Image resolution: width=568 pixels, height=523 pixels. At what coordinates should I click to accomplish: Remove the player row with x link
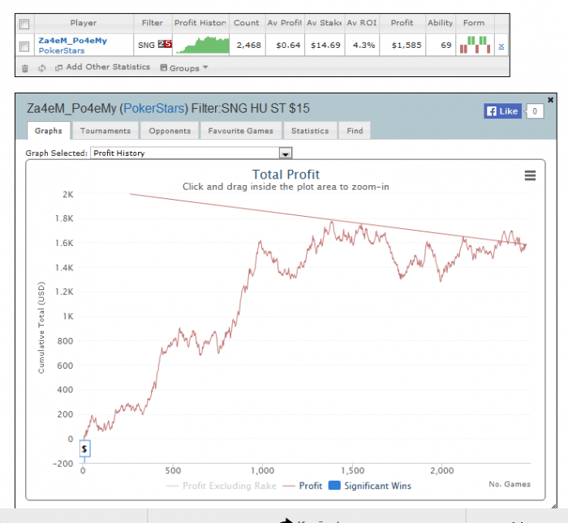[x=501, y=46]
